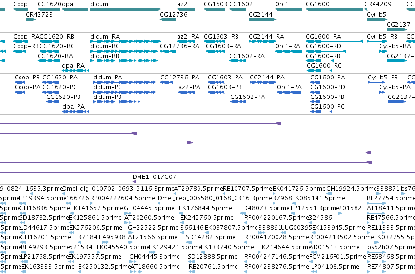
Task: Select the az2 gene bar
Action: [x=186, y=9]
